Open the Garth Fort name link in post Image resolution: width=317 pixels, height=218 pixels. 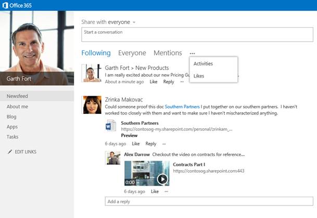tap(117, 68)
